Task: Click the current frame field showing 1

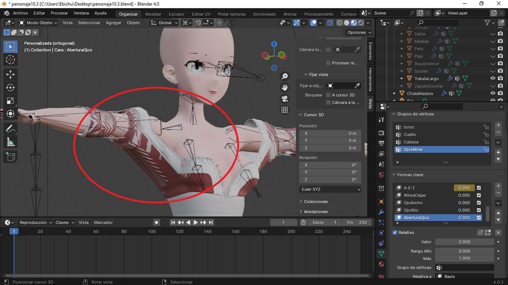Action: click(x=283, y=222)
